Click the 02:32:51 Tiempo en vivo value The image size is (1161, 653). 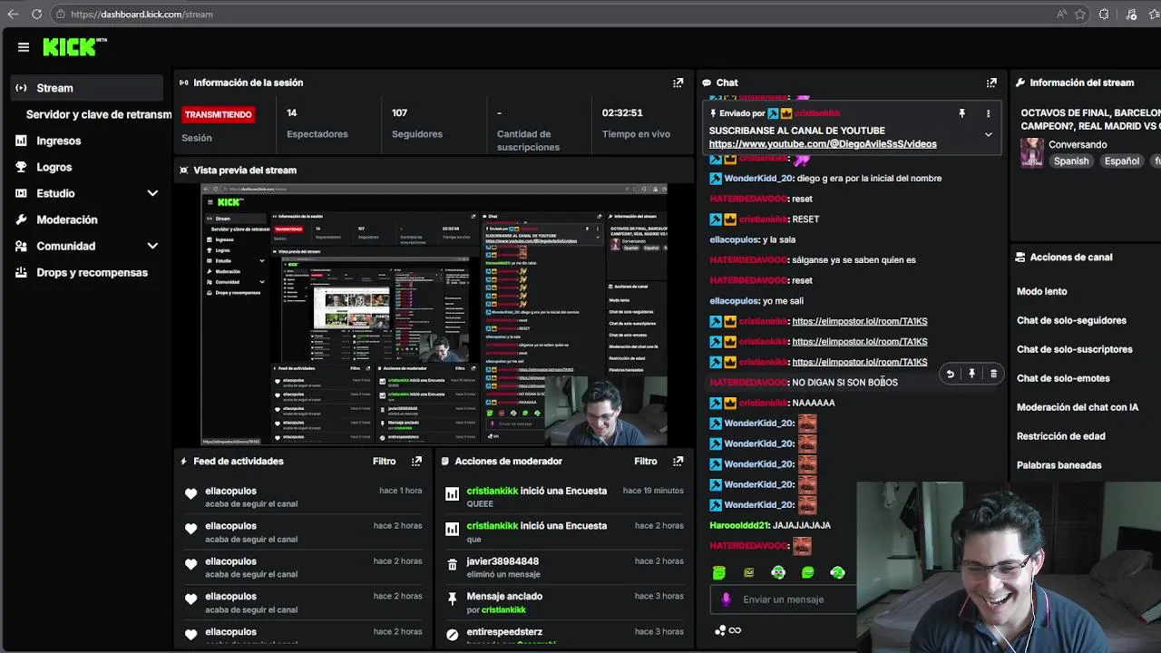622,113
